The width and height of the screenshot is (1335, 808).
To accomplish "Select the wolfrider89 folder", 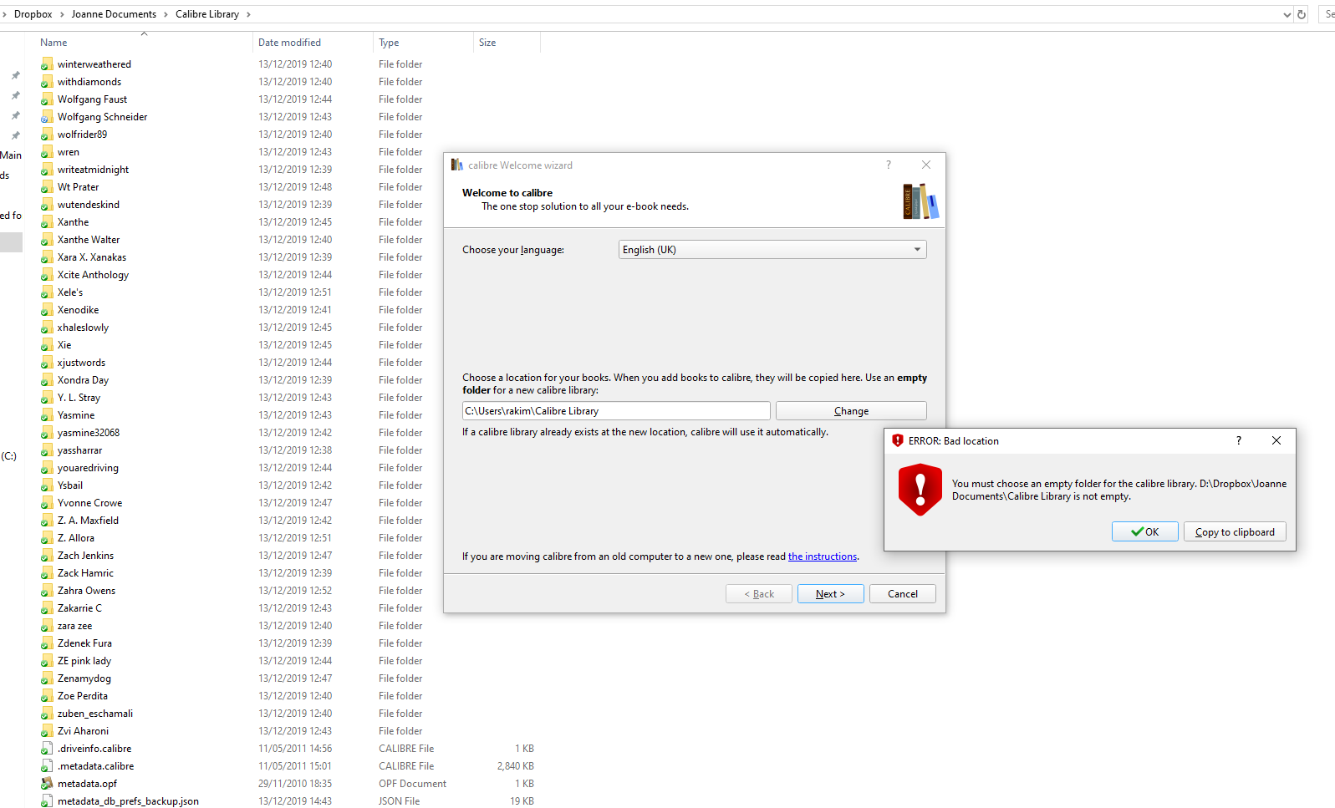I will (82, 135).
